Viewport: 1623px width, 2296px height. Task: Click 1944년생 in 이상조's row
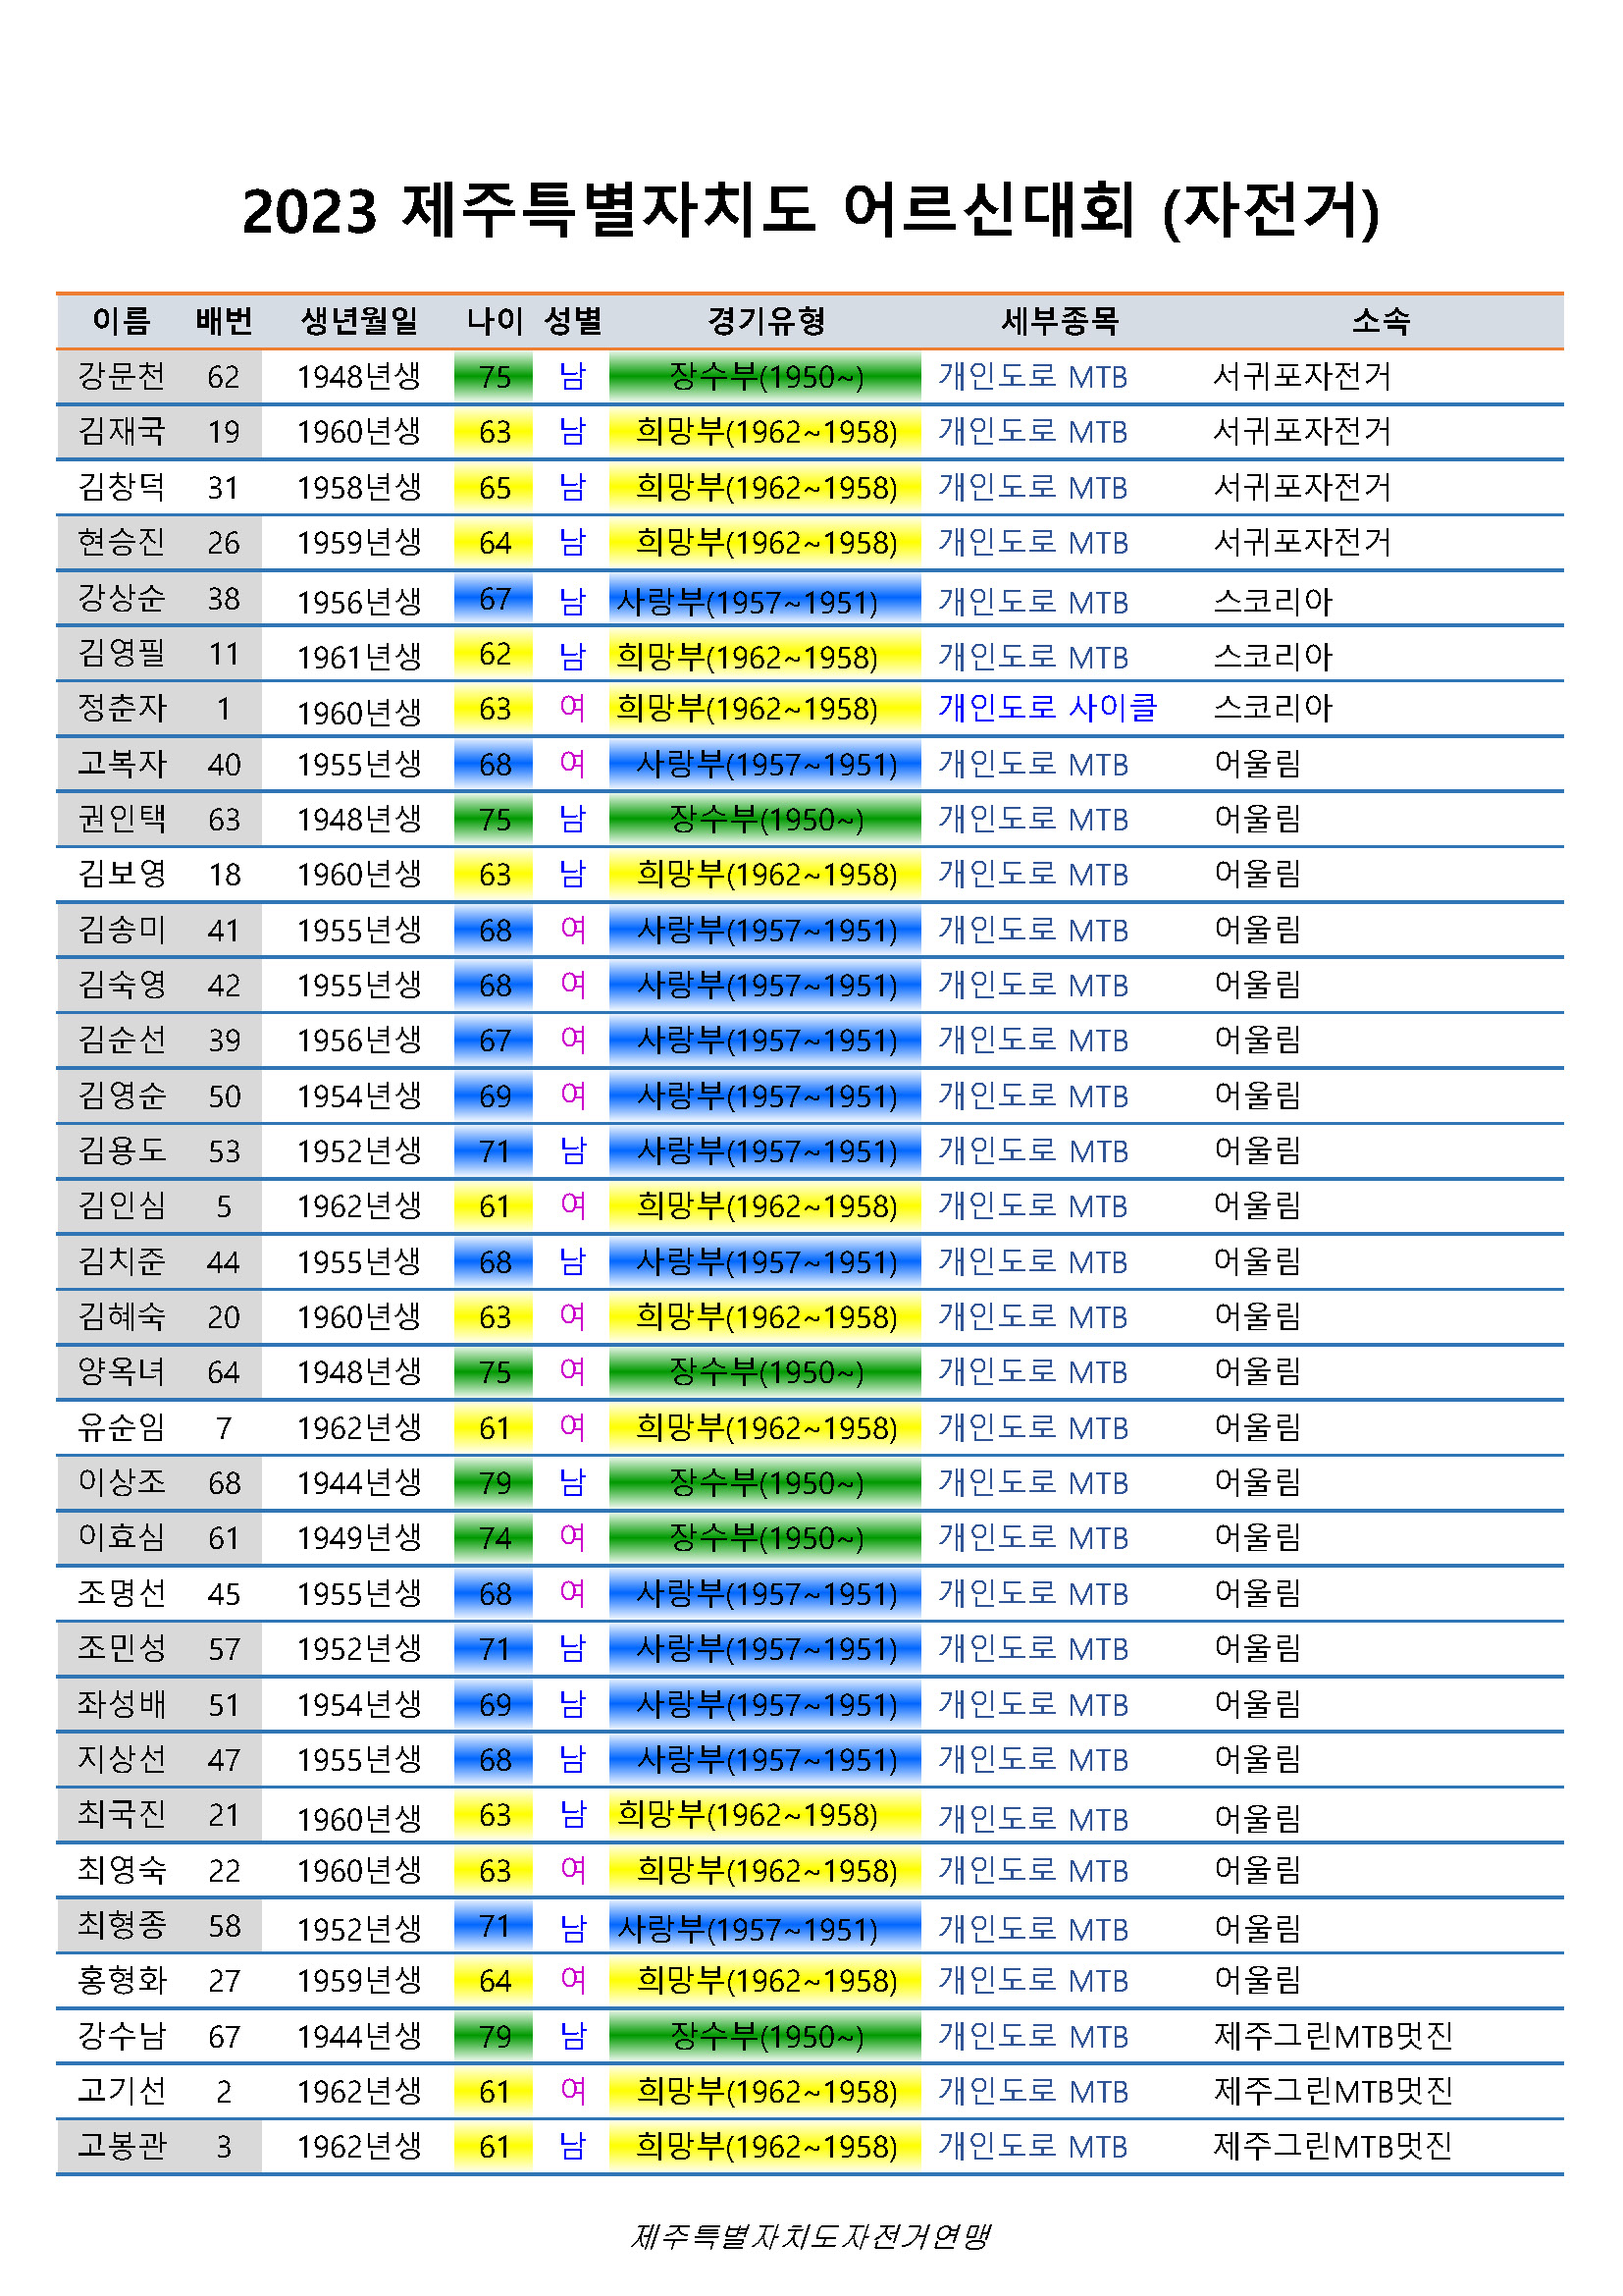pos(359,1483)
